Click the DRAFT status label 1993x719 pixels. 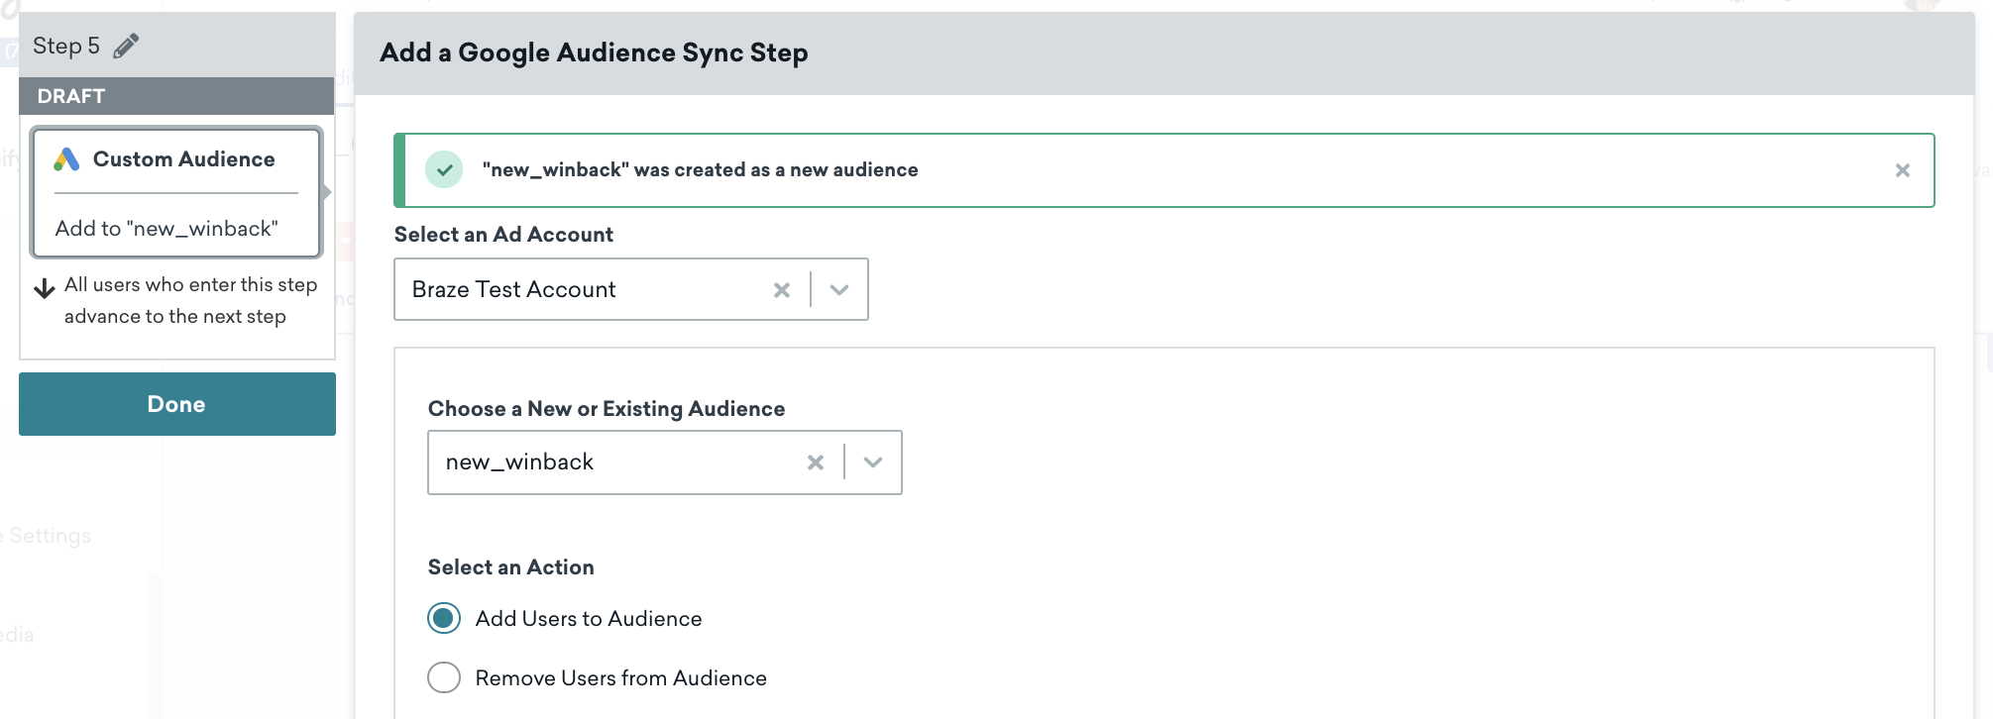[71, 96]
